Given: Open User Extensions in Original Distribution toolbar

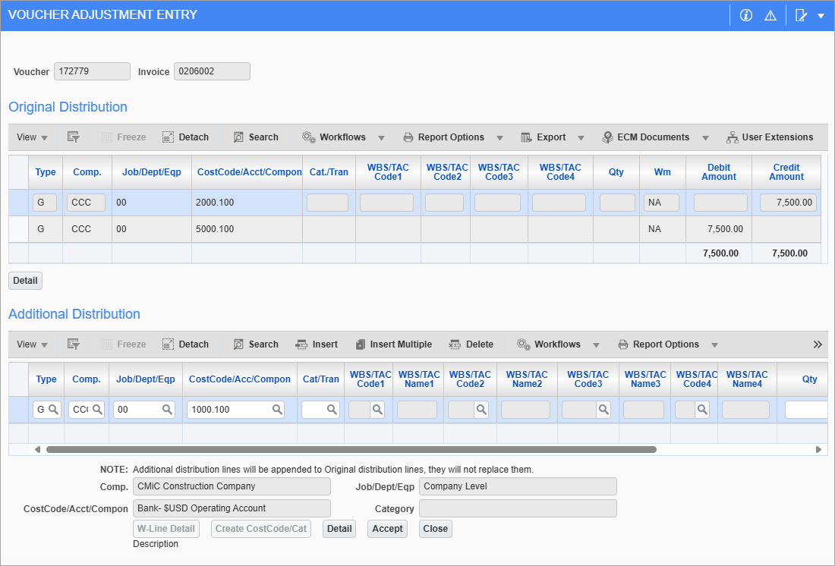Looking at the screenshot, I should coord(770,137).
